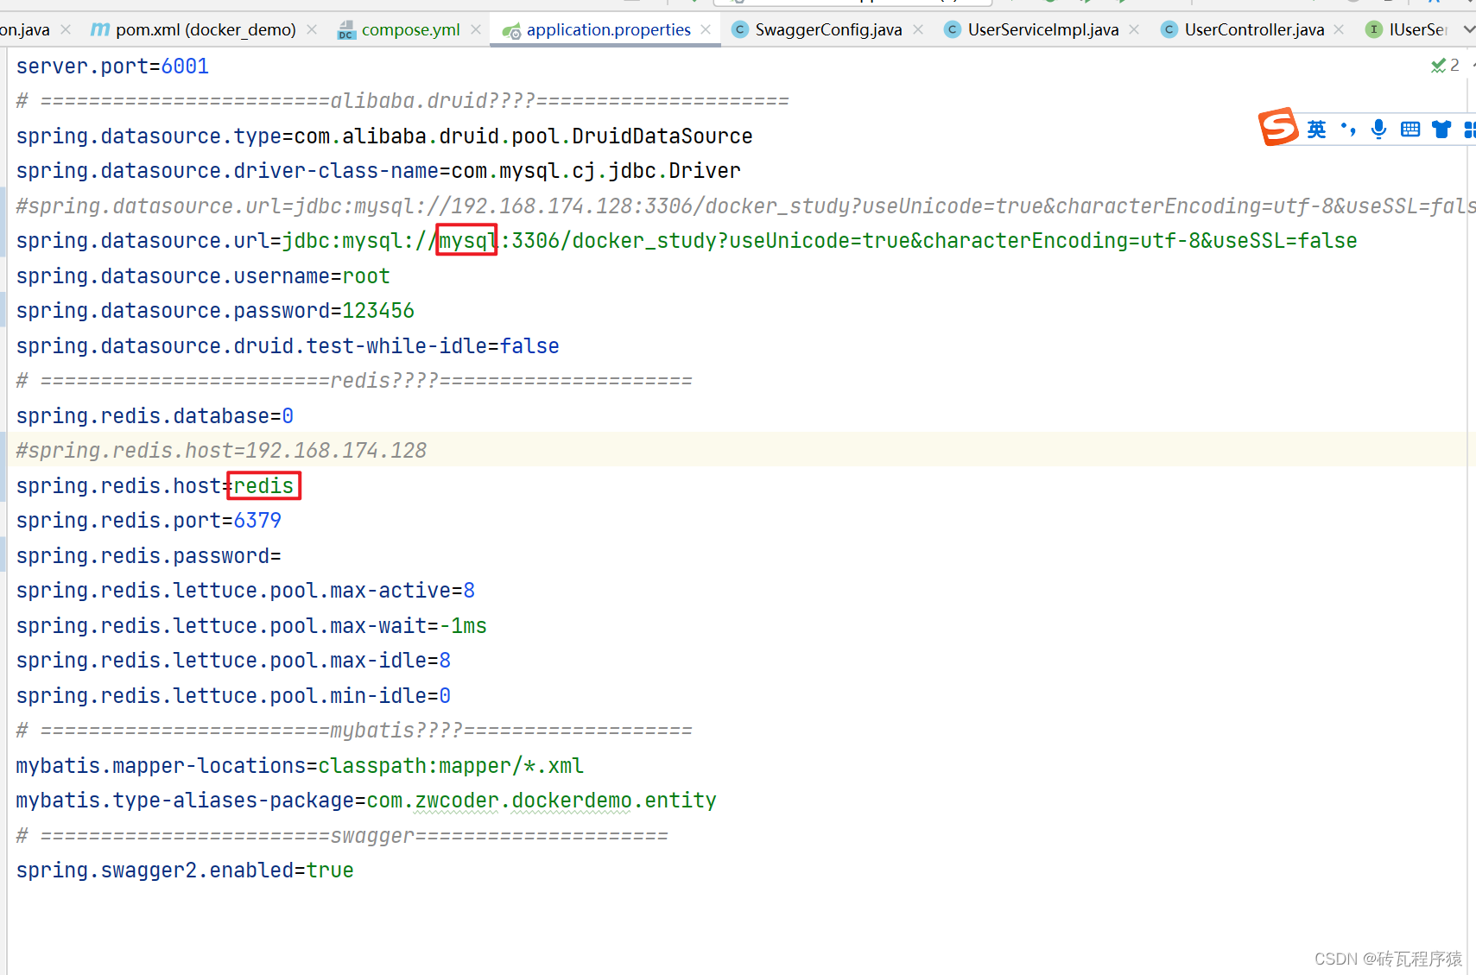Click the redis section comment line

pyautogui.click(x=354, y=381)
